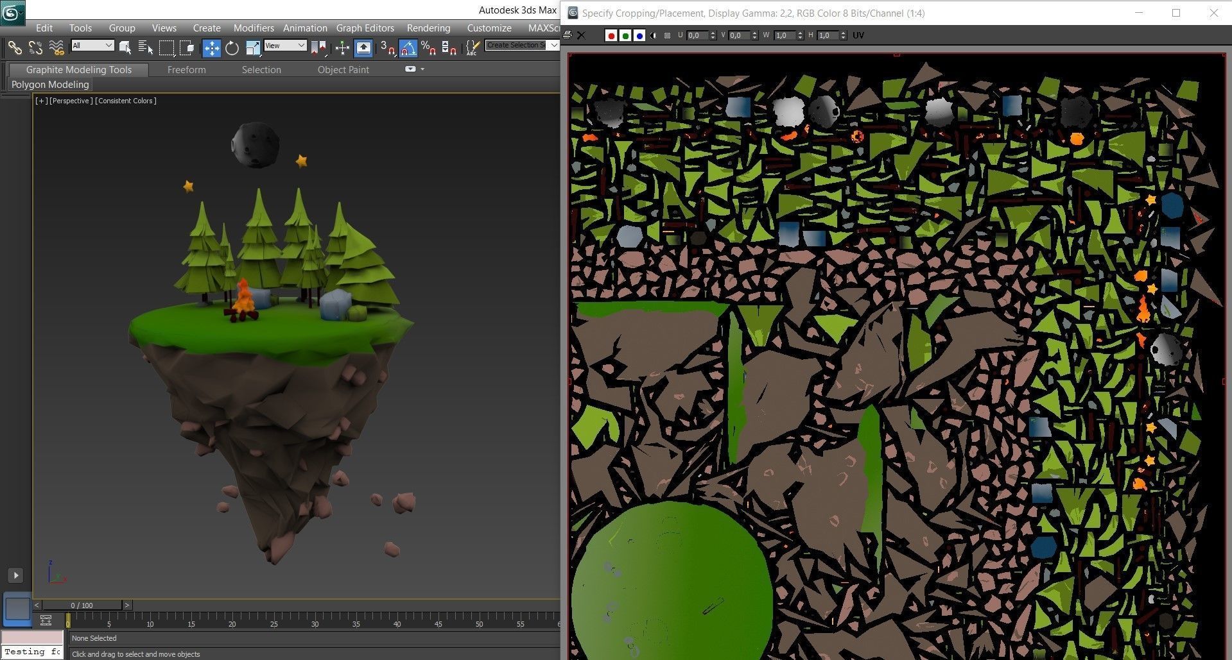
Task: Switch to the Object Paint tab
Action: coord(343,70)
